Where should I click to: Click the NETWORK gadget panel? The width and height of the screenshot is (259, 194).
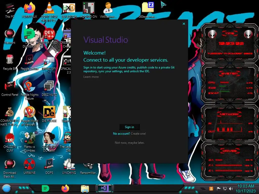pos(230,123)
